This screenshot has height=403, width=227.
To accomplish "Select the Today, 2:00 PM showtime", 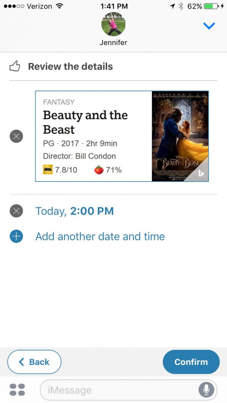I will 74,211.
